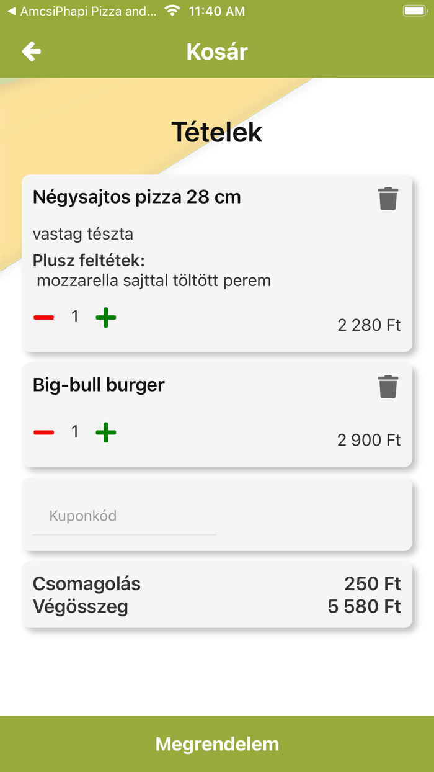Delete the Big-bull burger with its trash icon
The height and width of the screenshot is (772, 434).
coord(388,385)
